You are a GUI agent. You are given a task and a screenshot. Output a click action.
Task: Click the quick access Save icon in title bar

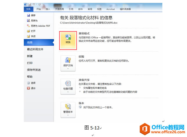[30, 5]
